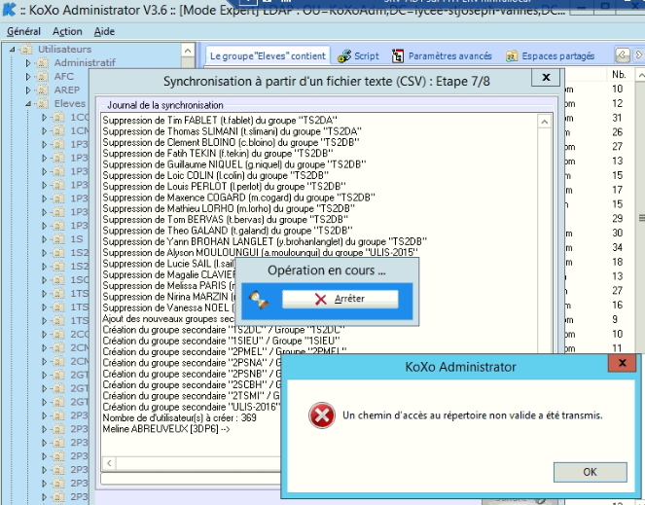Expand the 1CC group node in the tree

point(44,118)
